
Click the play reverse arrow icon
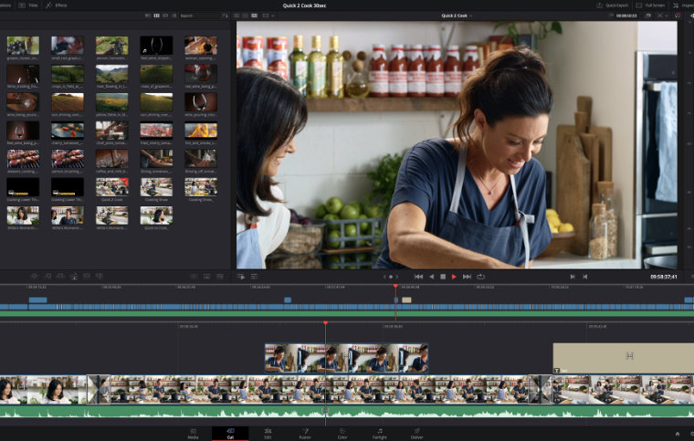coord(431,276)
